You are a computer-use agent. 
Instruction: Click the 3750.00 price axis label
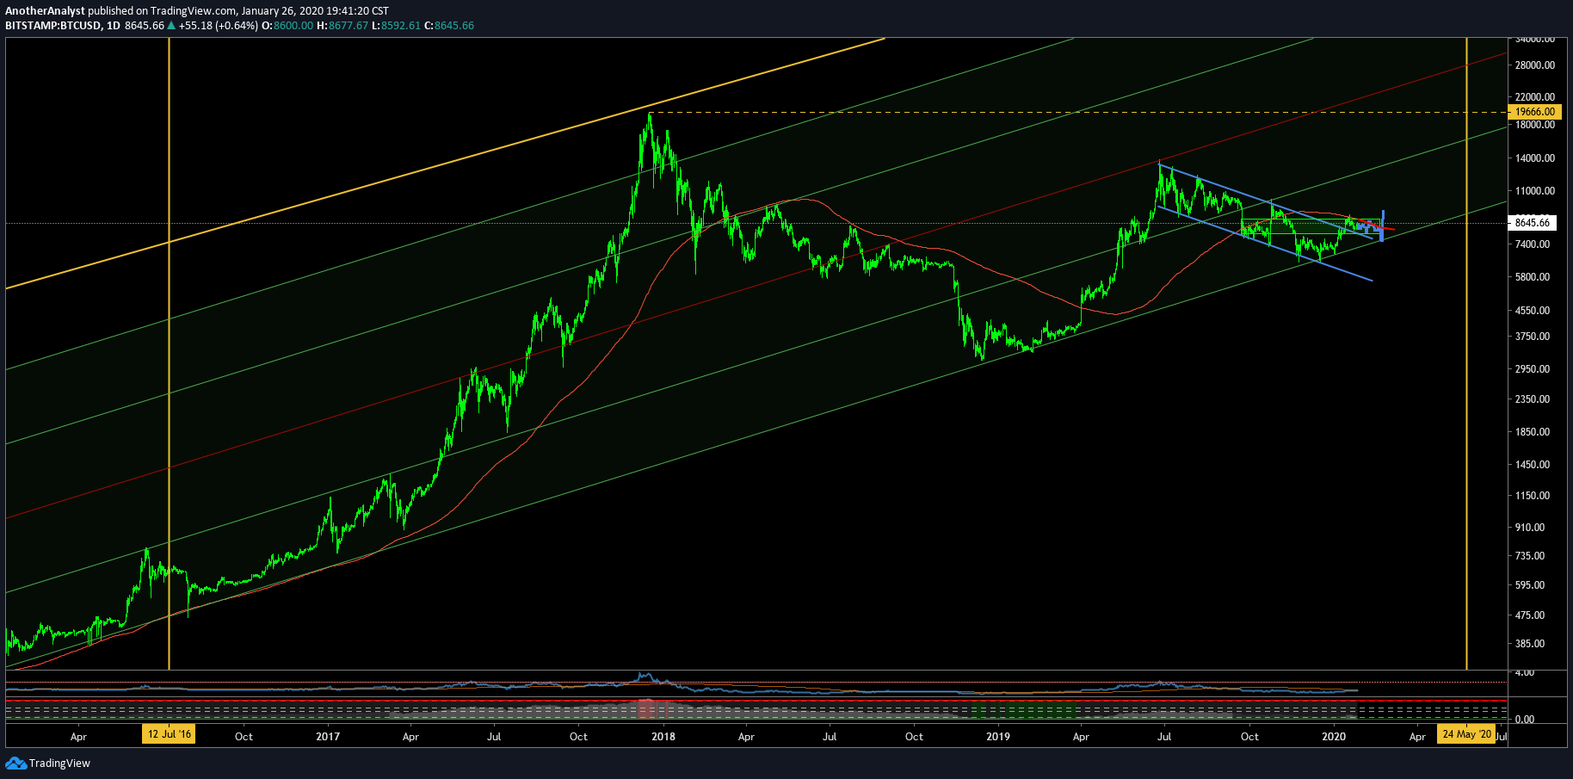click(x=1533, y=337)
